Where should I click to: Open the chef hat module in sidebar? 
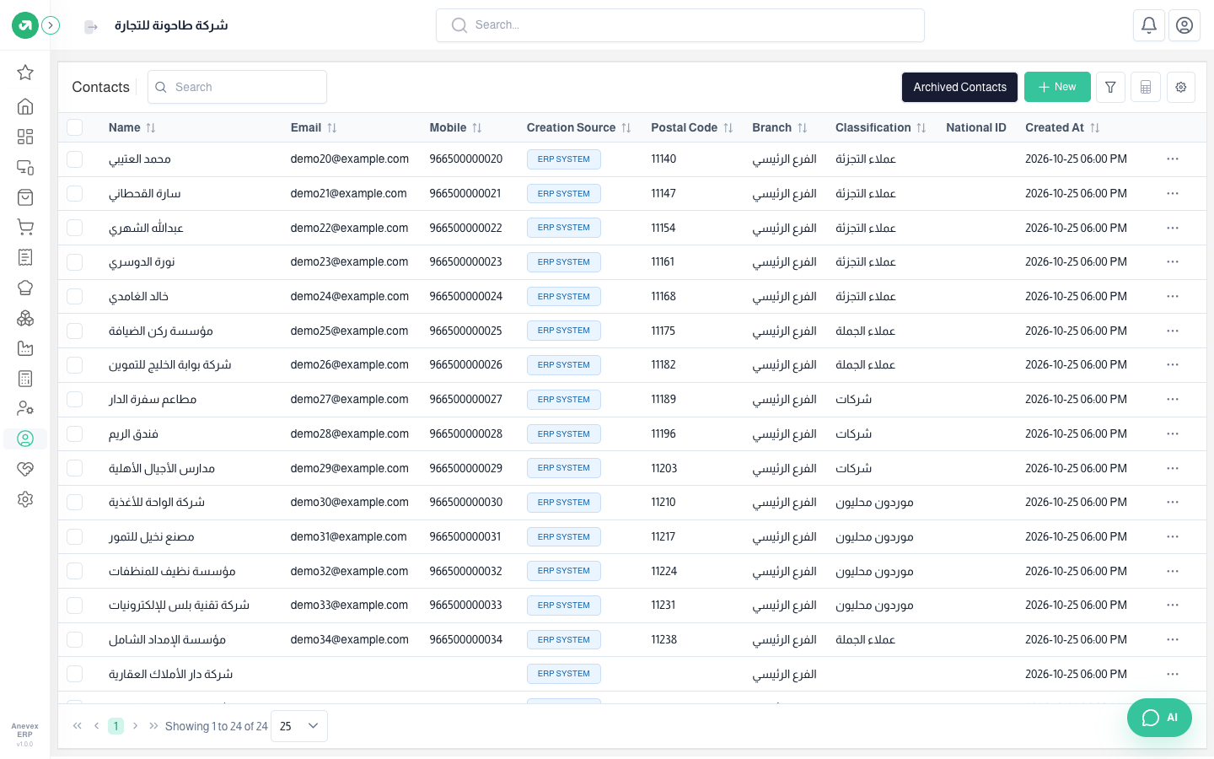(x=25, y=288)
